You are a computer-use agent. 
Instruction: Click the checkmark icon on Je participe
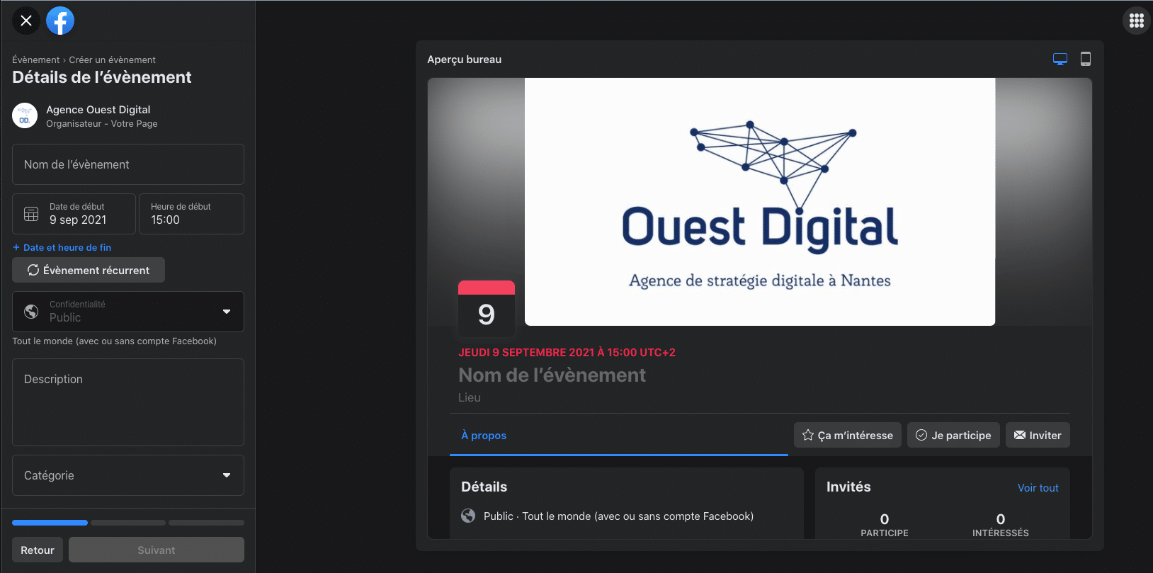coord(921,435)
